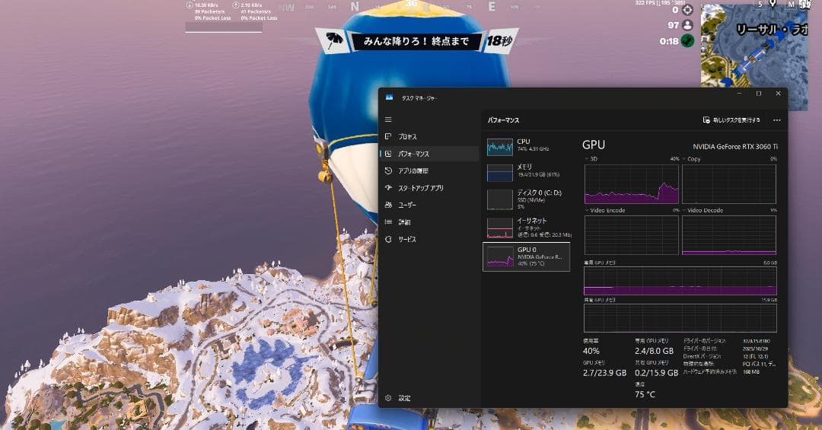Click the players remaining icon beside 97
Viewport: 822px width, 430px height.
(x=688, y=24)
